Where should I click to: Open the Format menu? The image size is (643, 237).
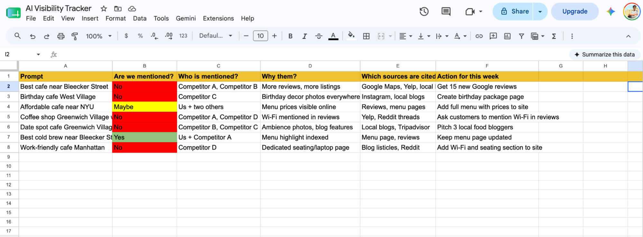[115, 18]
